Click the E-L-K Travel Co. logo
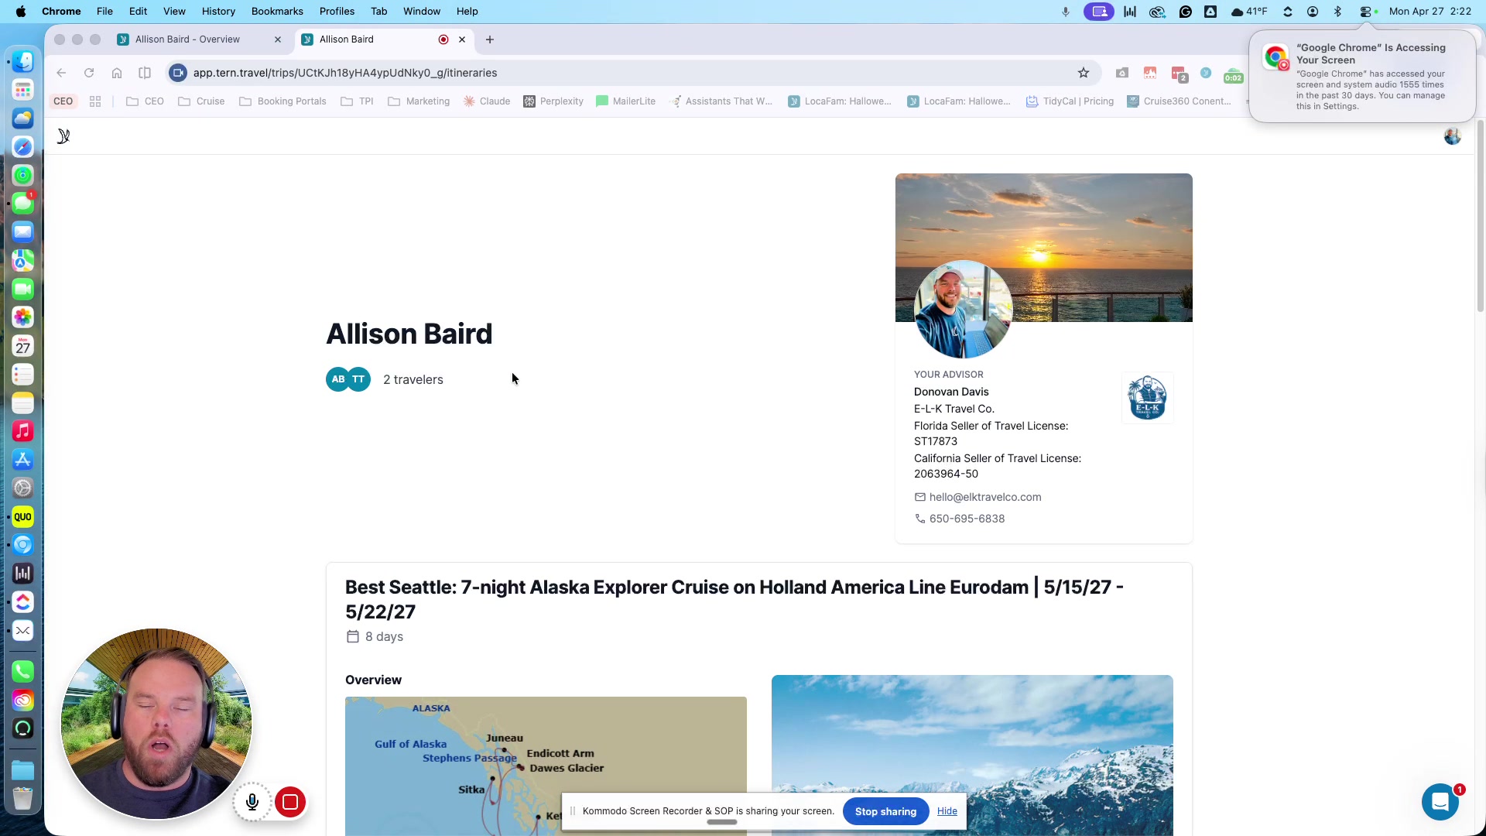This screenshot has width=1486, height=836. coord(1147,398)
